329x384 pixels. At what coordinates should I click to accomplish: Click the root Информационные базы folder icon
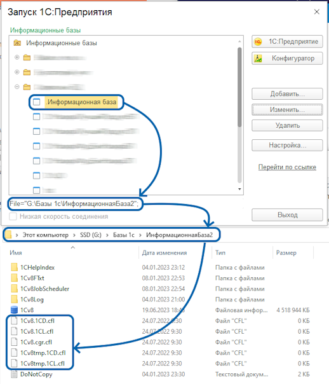tap(17, 43)
